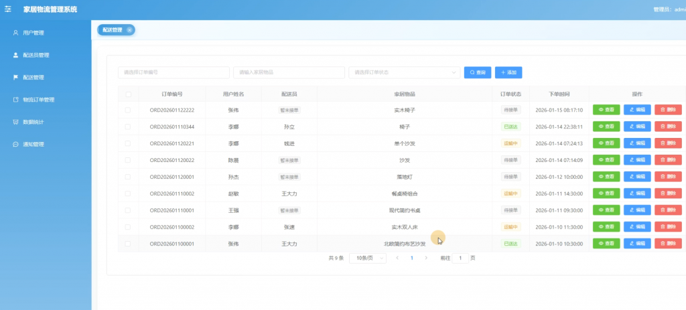Image resolution: width=686 pixels, height=310 pixels.
Task: Click the 前往 page number input box
Action: tap(460, 258)
